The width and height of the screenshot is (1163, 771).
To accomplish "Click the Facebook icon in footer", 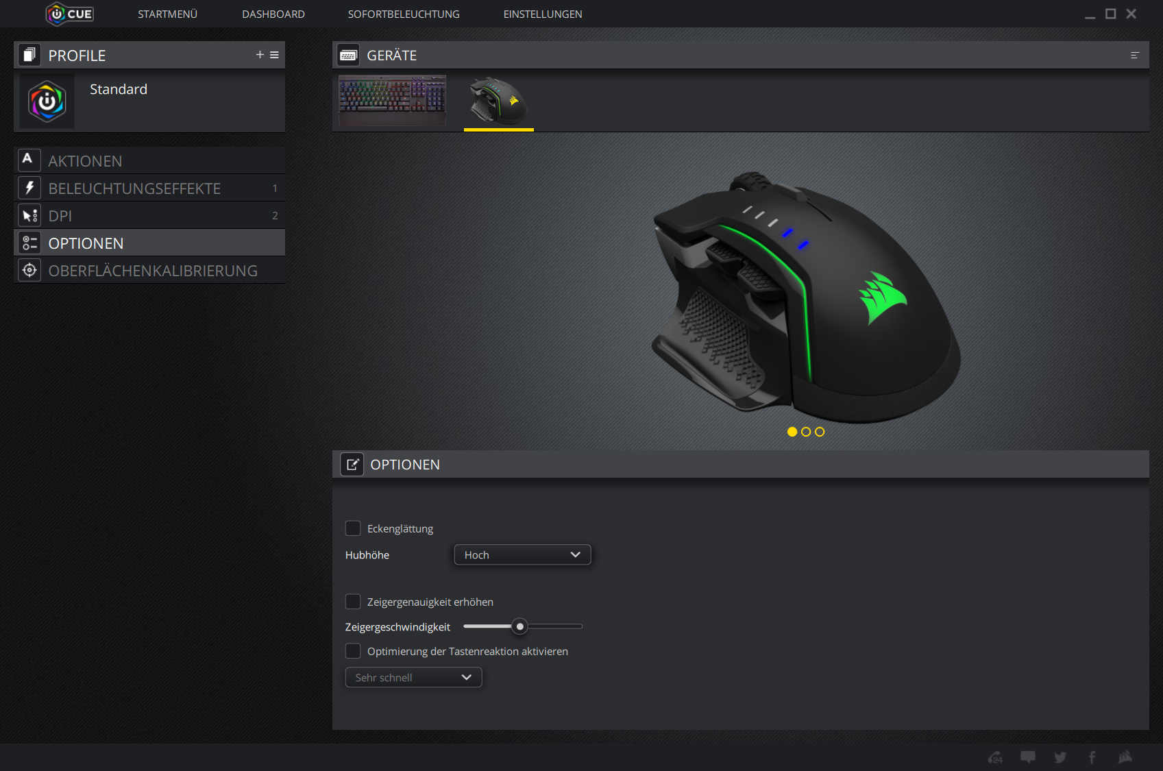I will point(1092,757).
